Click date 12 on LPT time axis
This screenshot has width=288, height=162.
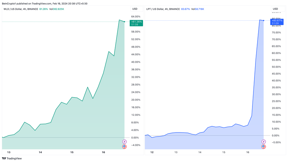tap(152, 152)
